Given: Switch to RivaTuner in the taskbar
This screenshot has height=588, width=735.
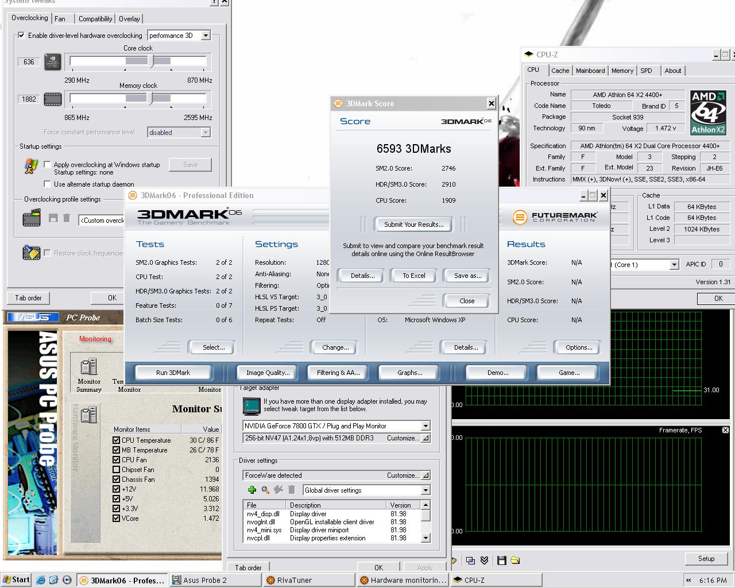Looking at the screenshot, I should (x=309, y=580).
